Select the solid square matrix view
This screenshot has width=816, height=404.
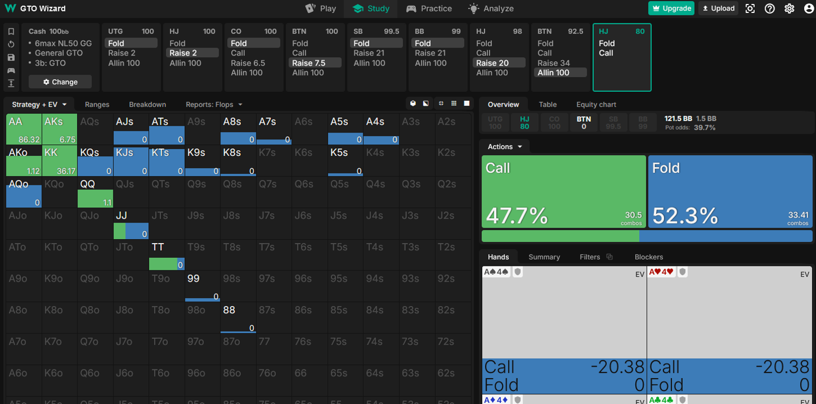point(467,104)
